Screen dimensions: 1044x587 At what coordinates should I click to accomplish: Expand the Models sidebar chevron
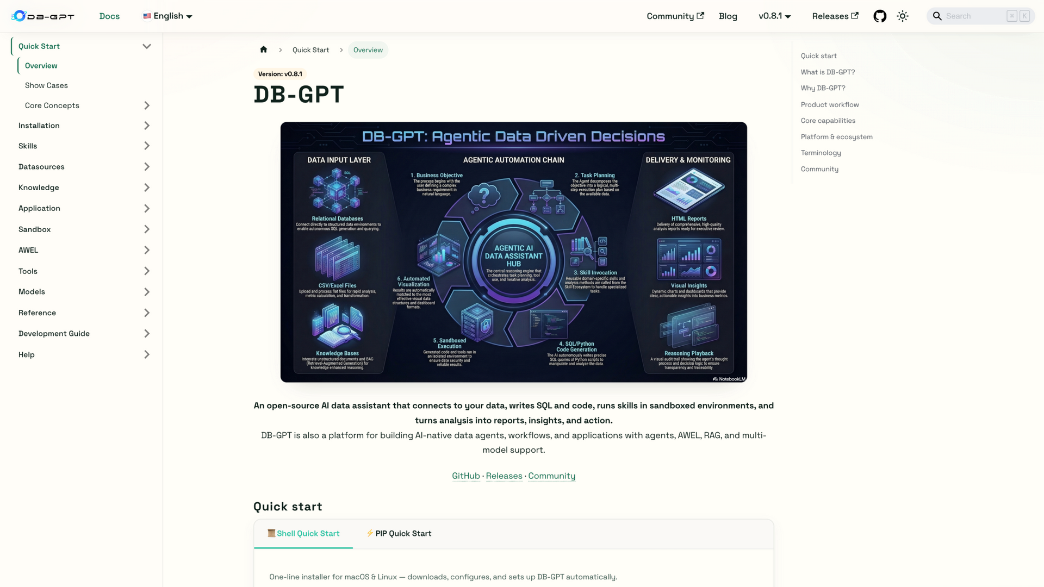coord(147,292)
